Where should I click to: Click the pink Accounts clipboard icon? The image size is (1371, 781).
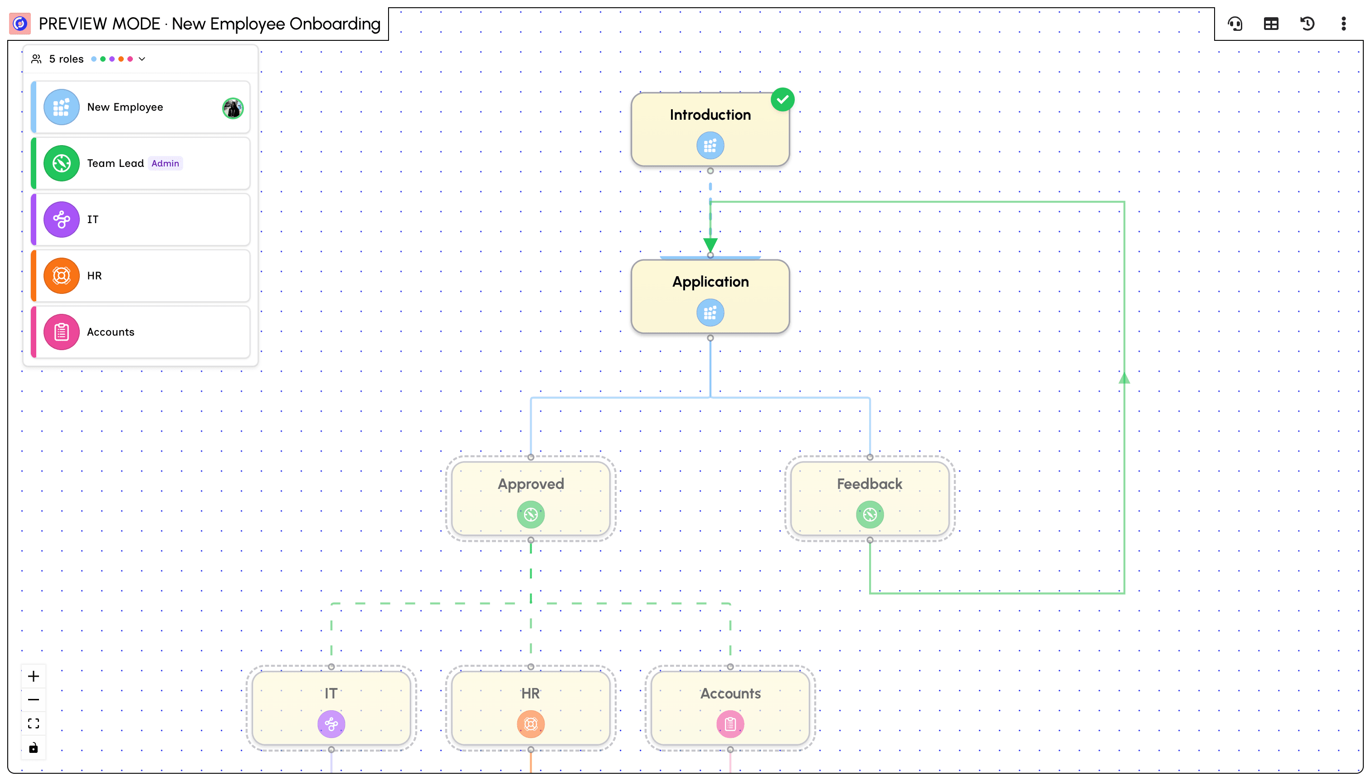[62, 332]
